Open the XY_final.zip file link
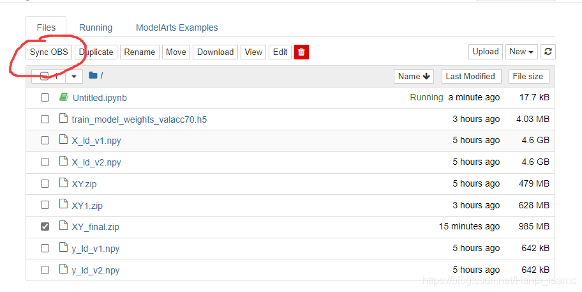The height and width of the screenshot is (292, 582). (x=95, y=227)
